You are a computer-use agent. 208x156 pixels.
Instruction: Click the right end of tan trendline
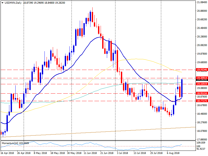tap(194, 127)
